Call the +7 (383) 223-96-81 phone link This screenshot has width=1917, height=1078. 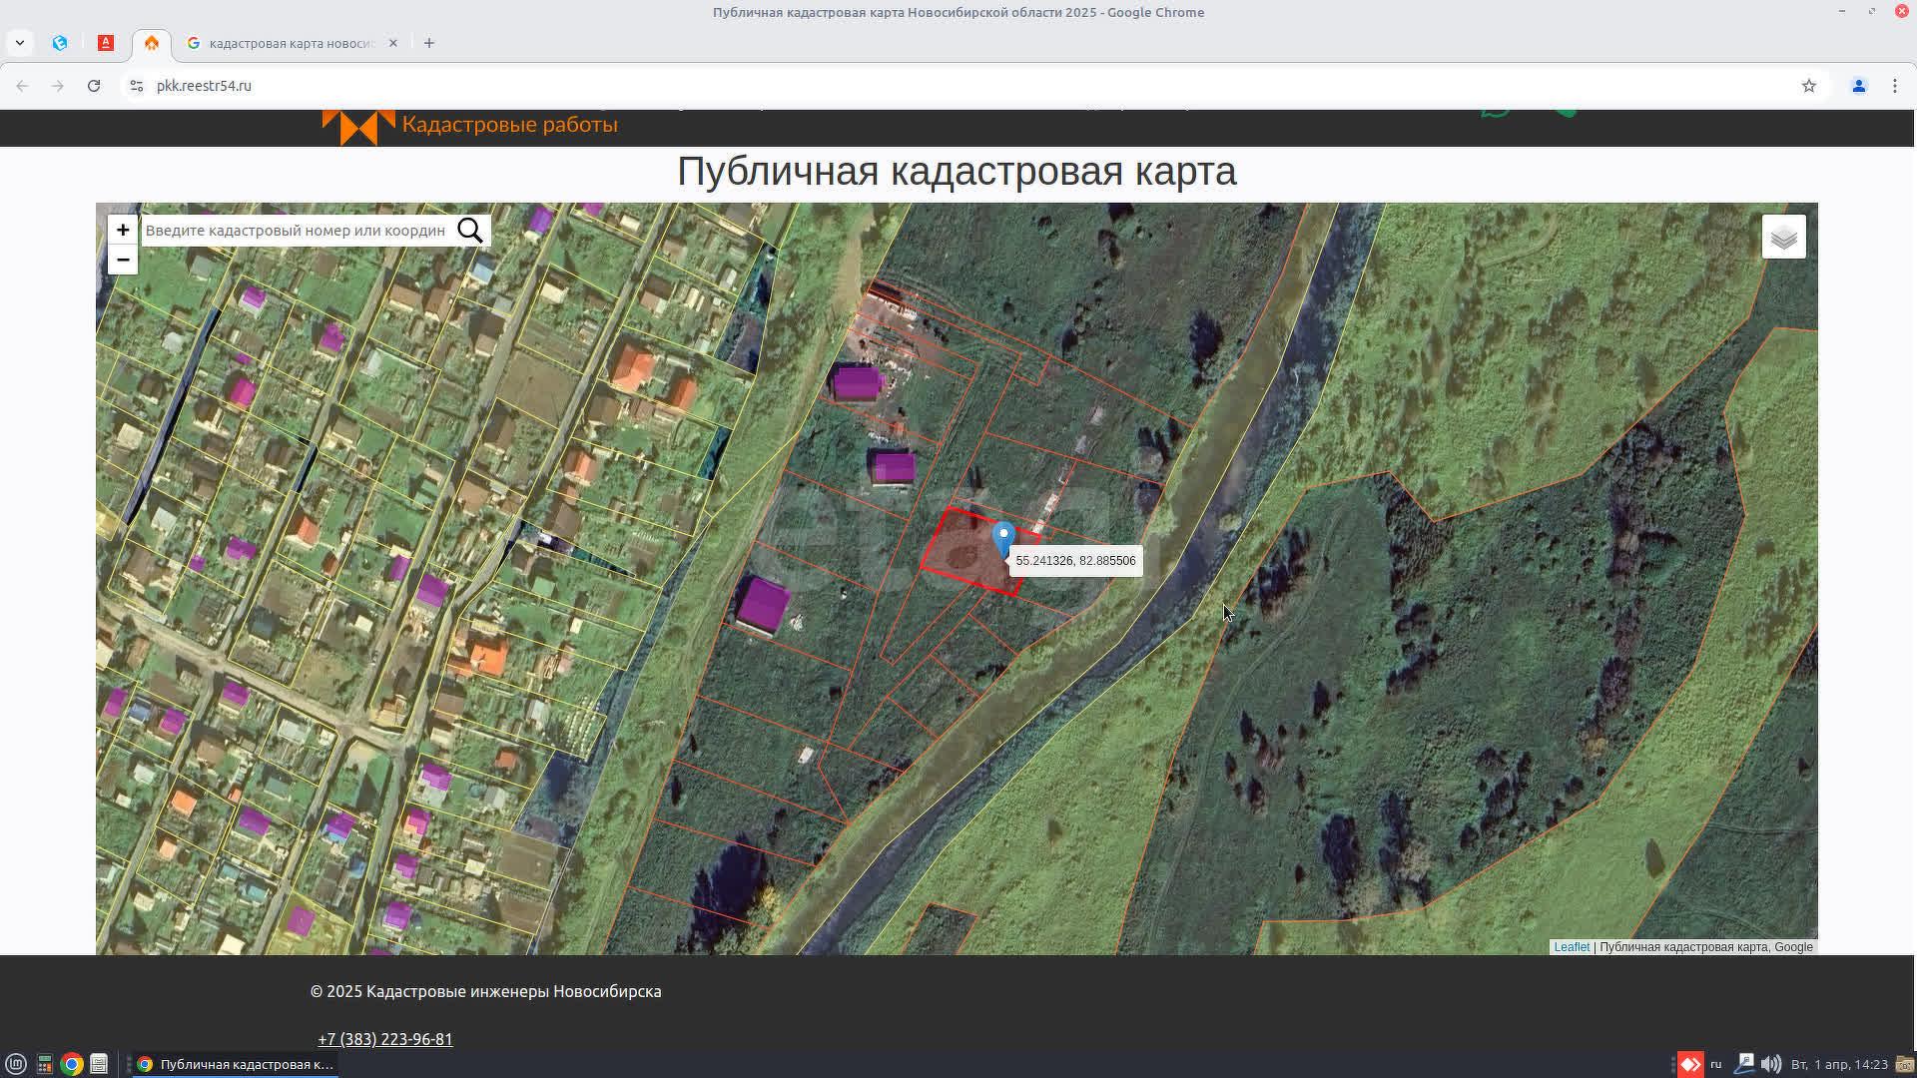[x=384, y=1039]
